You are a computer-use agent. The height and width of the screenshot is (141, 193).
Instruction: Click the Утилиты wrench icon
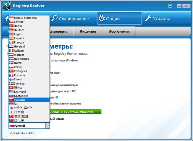(148, 19)
